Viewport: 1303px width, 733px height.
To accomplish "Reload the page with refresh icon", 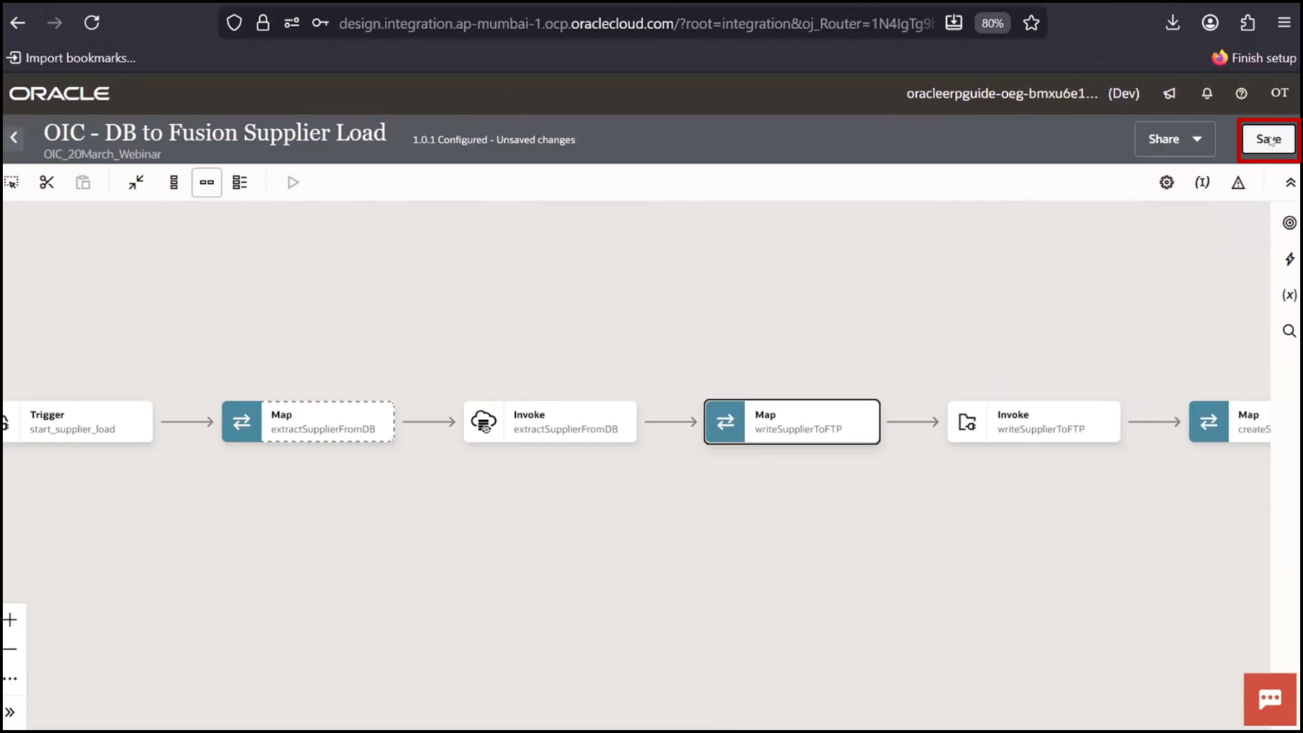I will click(92, 23).
